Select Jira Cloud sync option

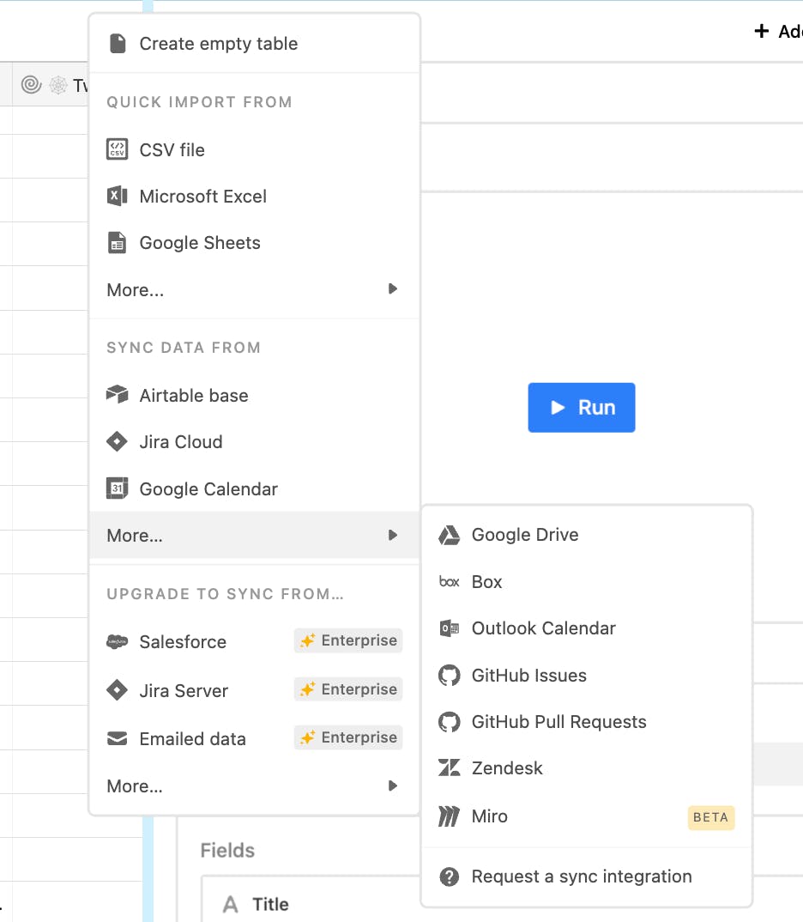coord(254,441)
